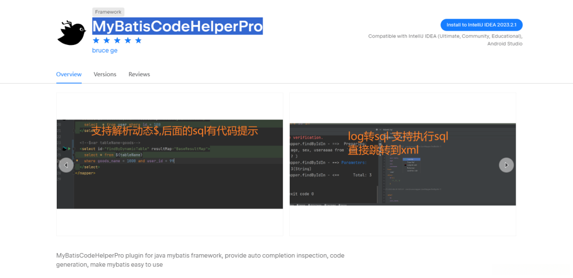Open the dynamic SQL code hint screenshot
This screenshot has height=278, width=573.
pos(170,164)
